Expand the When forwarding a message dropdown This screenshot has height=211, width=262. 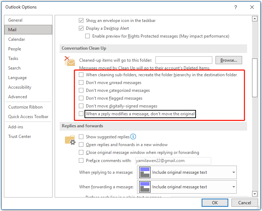pyautogui.click(x=187, y=187)
